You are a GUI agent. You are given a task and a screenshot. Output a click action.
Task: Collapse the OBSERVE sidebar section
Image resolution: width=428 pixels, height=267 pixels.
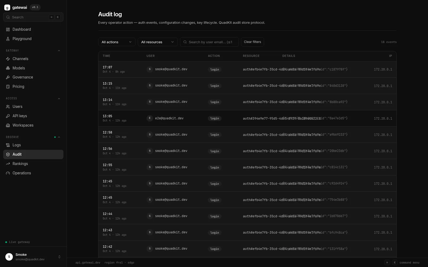[x=59, y=137]
